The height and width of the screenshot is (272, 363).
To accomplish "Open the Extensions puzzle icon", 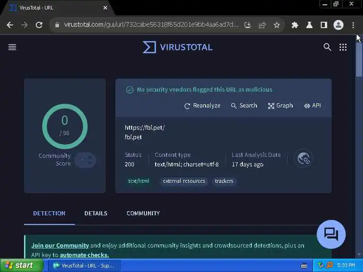I will [294, 25].
